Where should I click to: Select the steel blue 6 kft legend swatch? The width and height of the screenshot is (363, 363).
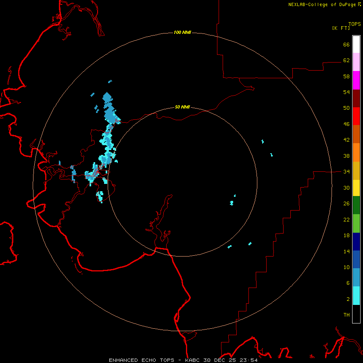point(356,277)
